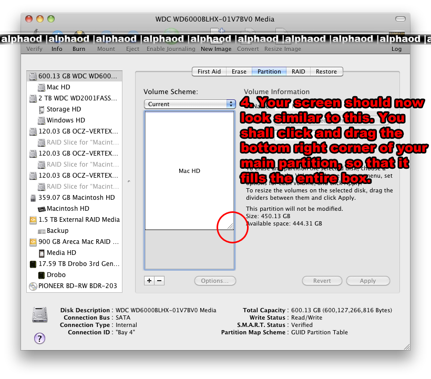Click the 359.07 GB Macintosh HD icon
This screenshot has height=379, width=431.
point(33,198)
